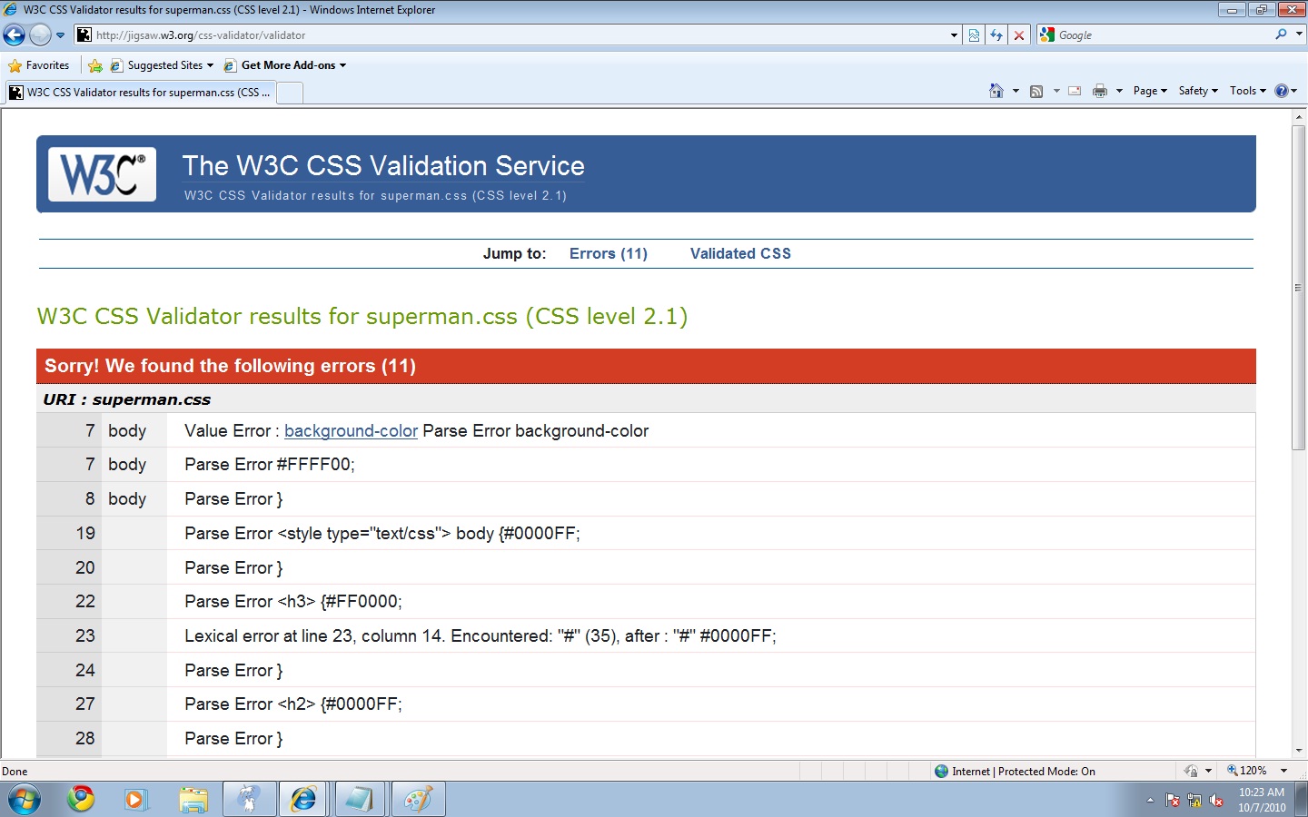Select the W3C CSS Validator results tab
Viewport: 1308px width, 817px height.
(141, 93)
